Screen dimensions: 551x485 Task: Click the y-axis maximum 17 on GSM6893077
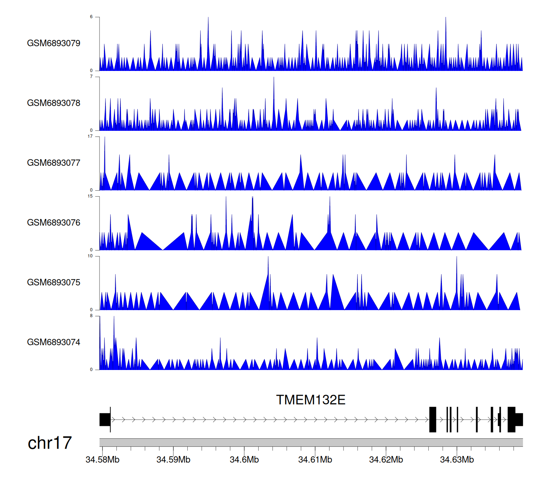[90, 136]
